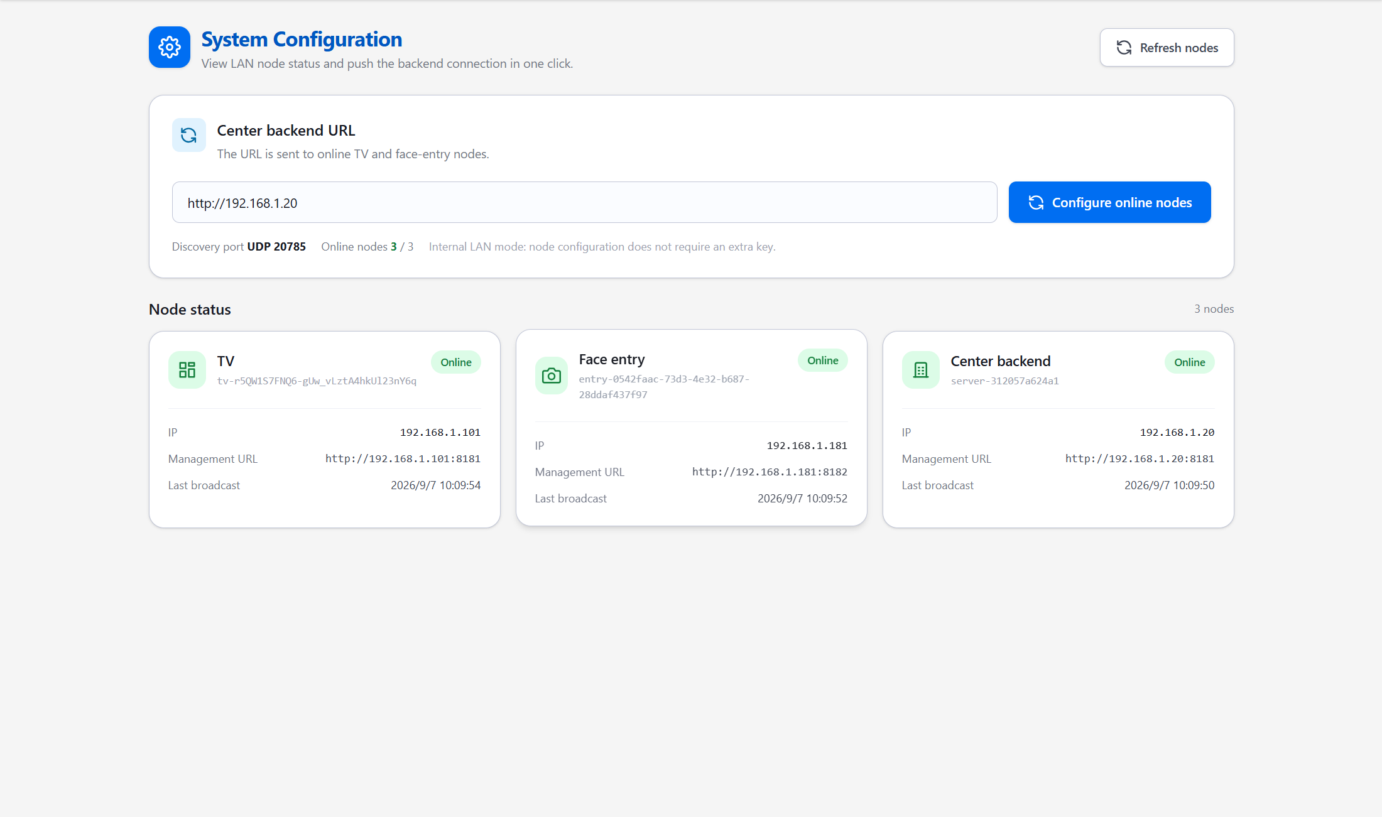The width and height of the screenshot is (1382, 817).
Task: Click the sync icon on Configure online nodes
Action: pos(1036,202)
